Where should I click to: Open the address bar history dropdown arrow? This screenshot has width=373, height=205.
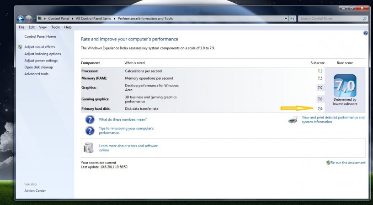coord(286,19)
